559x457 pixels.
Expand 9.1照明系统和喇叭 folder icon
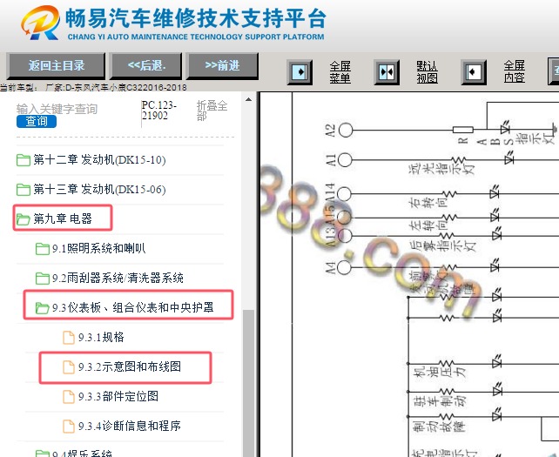coord(43,248)
